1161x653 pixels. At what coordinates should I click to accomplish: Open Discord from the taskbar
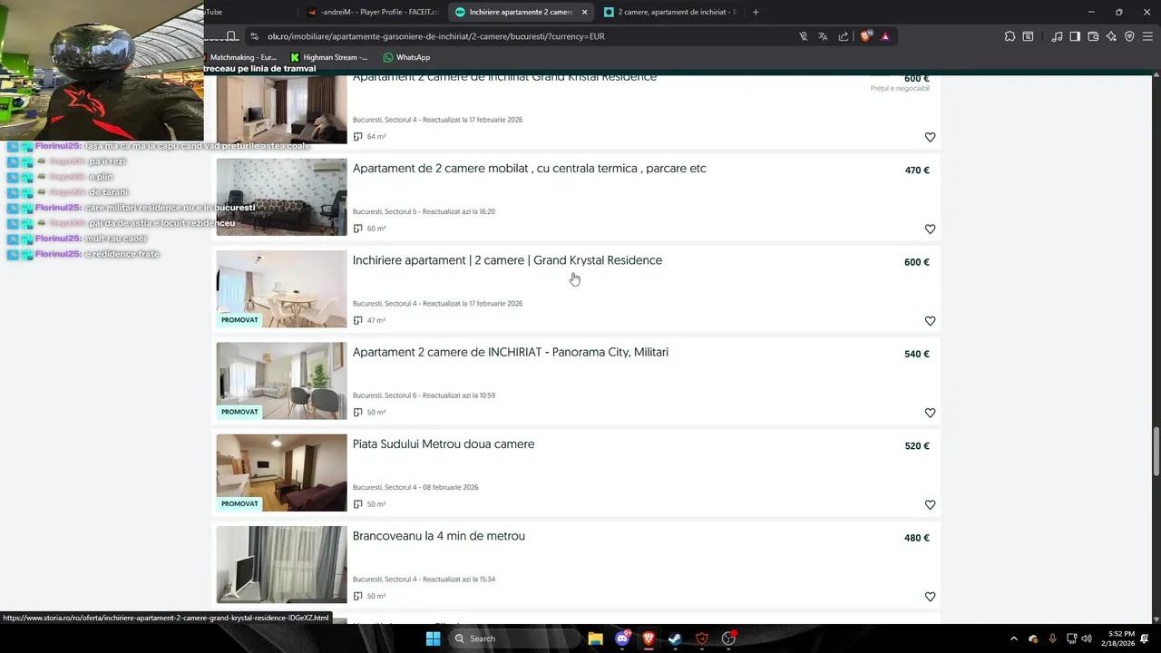pos(622,638)
